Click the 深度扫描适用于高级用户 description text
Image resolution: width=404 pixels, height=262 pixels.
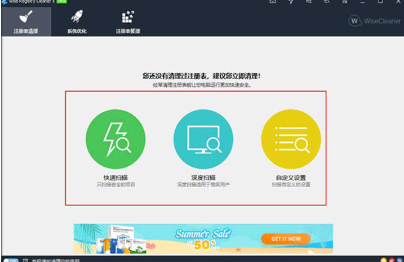click(203, 185)
